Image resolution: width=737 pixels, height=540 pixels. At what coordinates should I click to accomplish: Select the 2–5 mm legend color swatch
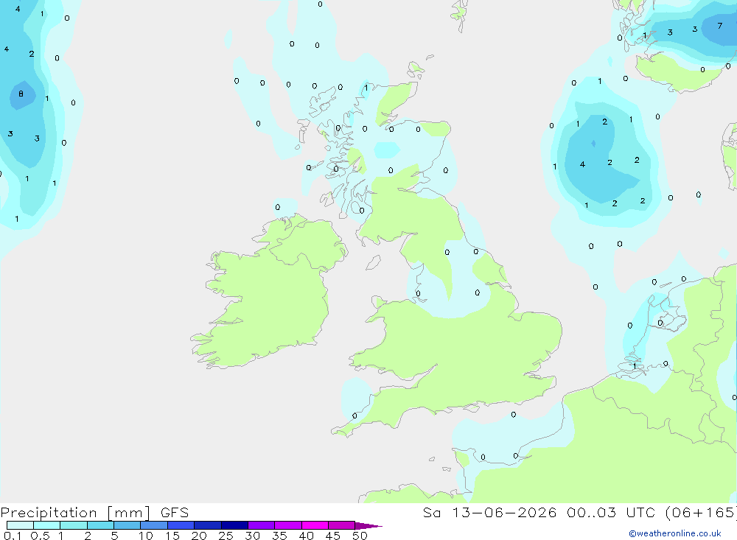point(100,525)
